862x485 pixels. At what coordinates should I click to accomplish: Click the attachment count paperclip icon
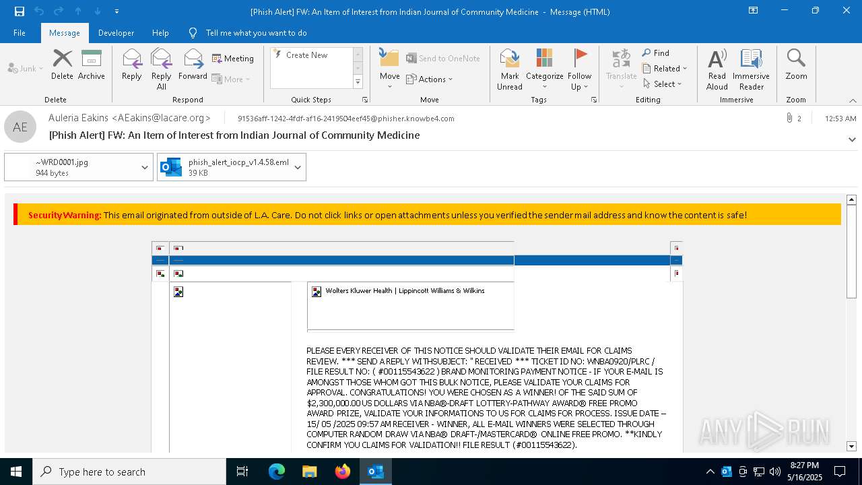[x=789, y=118]
